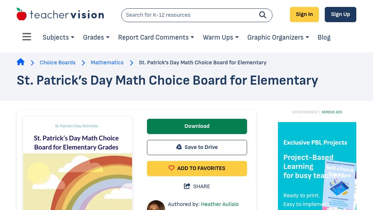Click the Sign In button
Image resolution: width=373 pixels, height=210 pixels.
tap(304, 15)
